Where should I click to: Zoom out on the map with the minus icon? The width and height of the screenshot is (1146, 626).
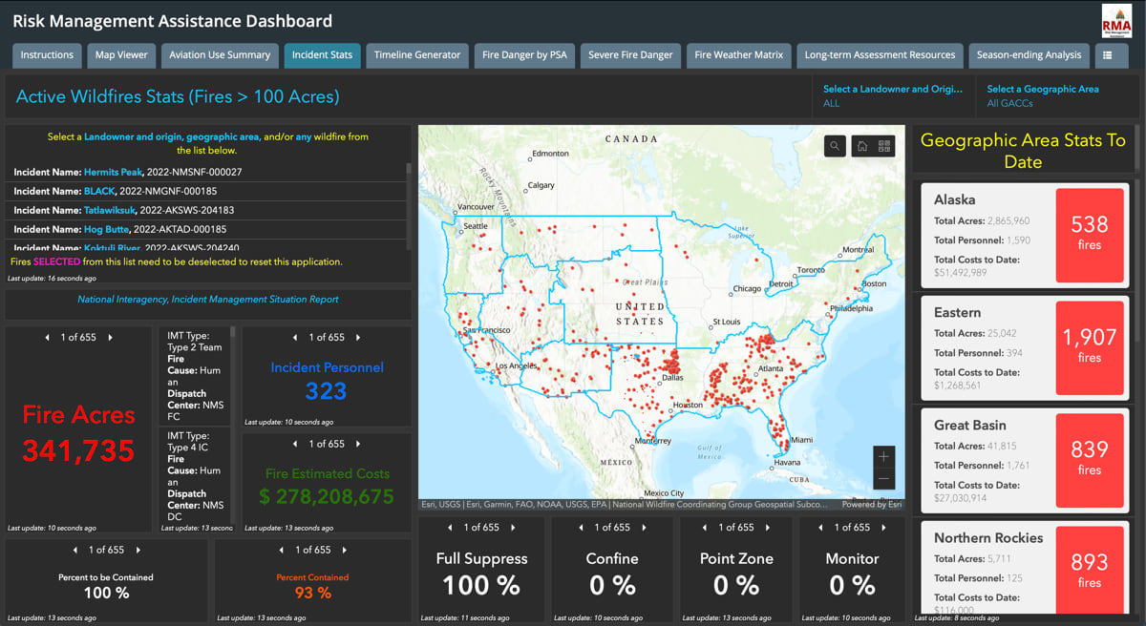[x=883, y=477]
